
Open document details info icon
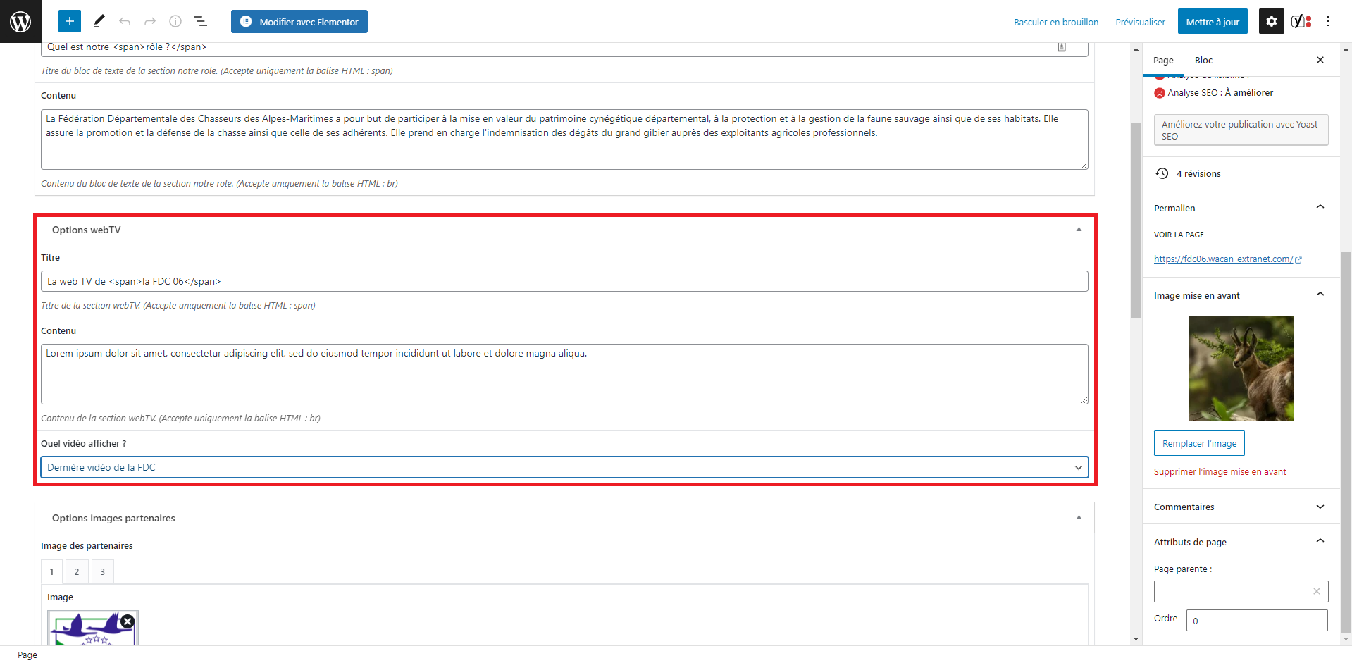point(175,21)
